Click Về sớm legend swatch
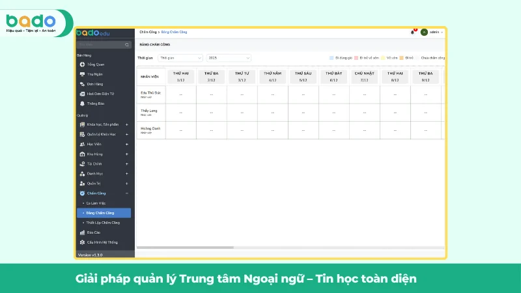 (x=383, y=58)
